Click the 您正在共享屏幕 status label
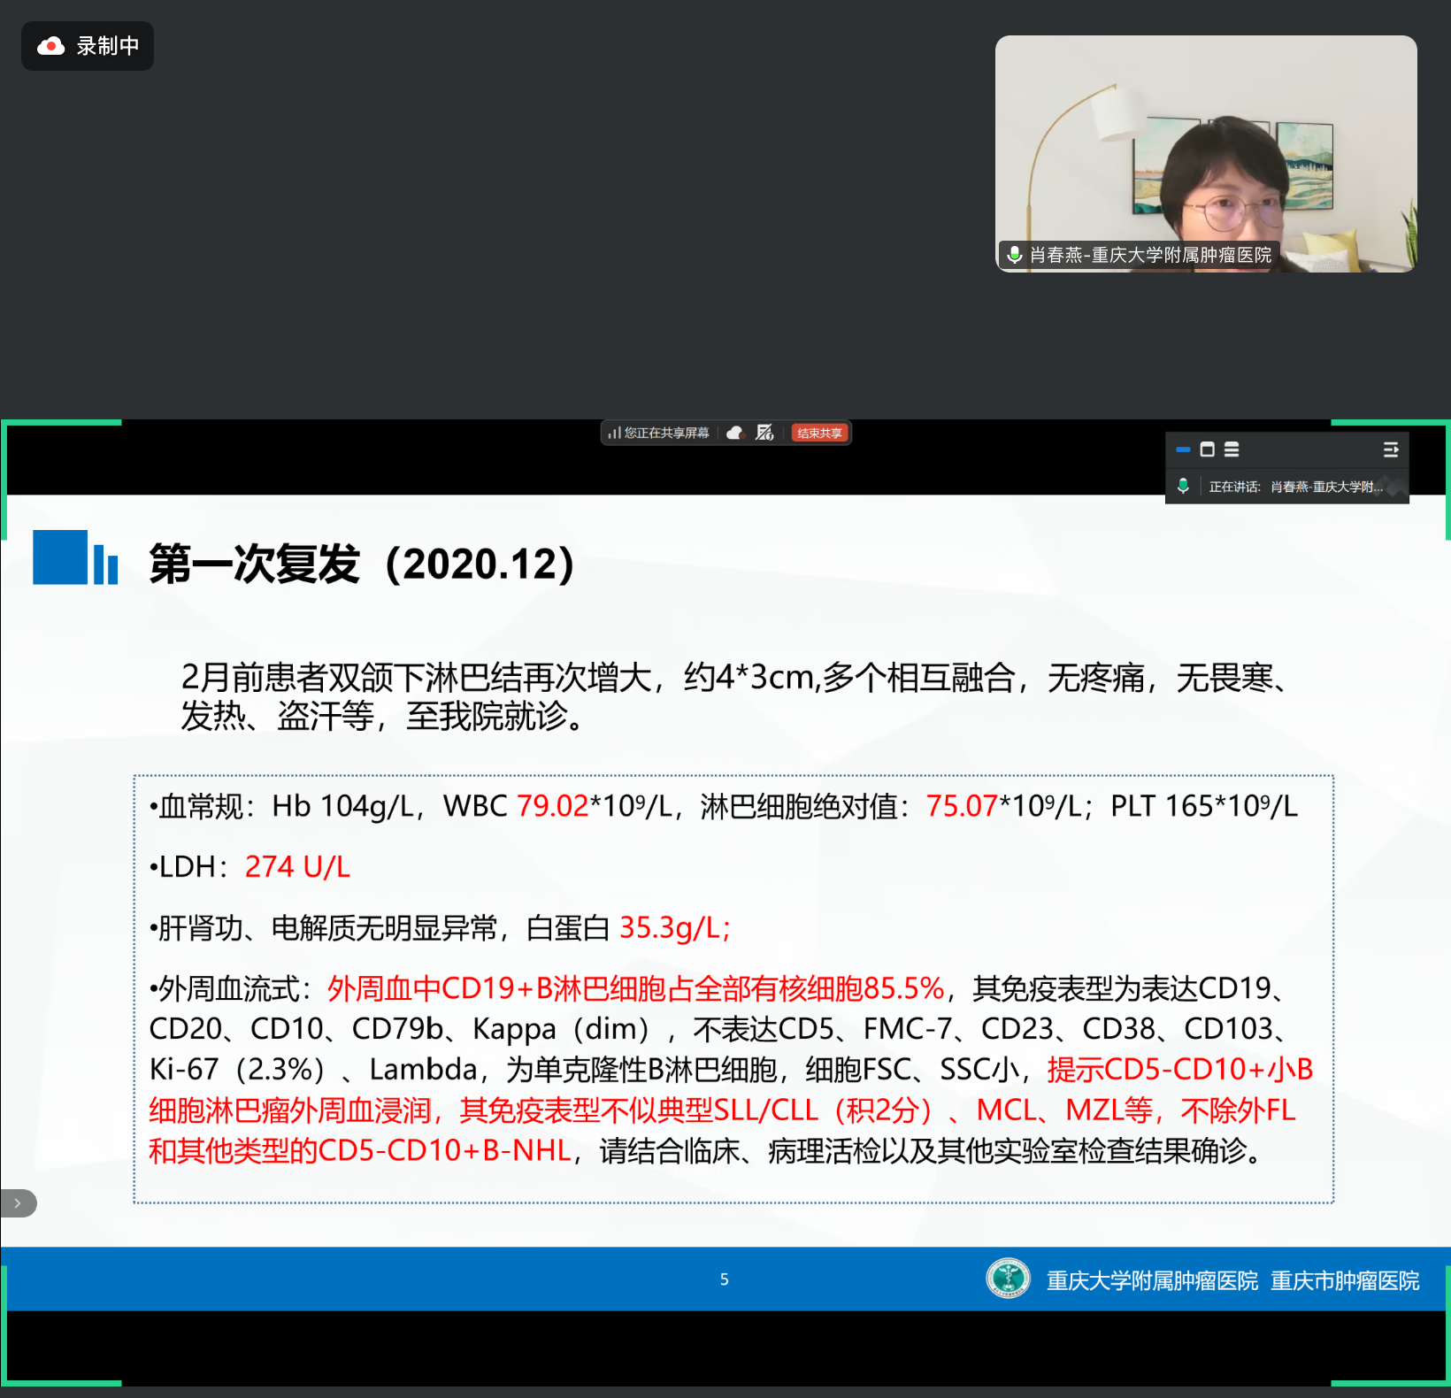The height and width of the screenshot is (1398, 1451). point(666,433)
